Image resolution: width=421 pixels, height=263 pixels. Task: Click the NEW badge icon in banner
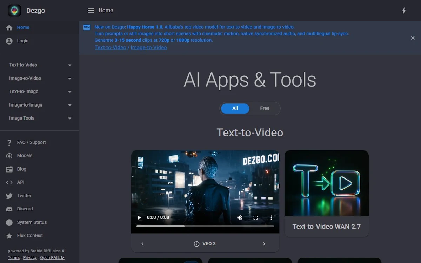pos(87,27)
